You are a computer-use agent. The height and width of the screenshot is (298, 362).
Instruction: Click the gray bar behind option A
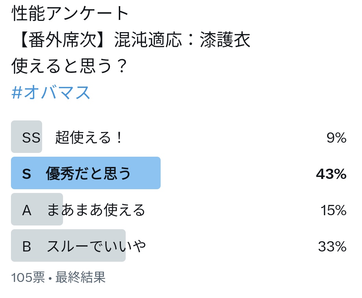coord(37,209)
